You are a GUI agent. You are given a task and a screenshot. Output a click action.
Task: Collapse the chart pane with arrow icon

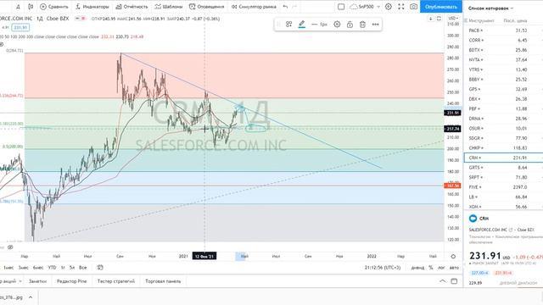click(x=430, y=19)
